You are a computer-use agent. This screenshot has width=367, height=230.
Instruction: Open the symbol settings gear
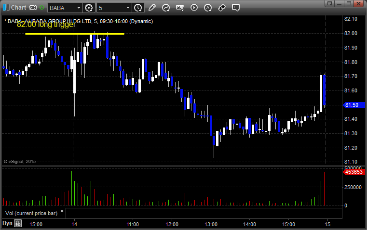pyautogui.click(x=89, y=8)
